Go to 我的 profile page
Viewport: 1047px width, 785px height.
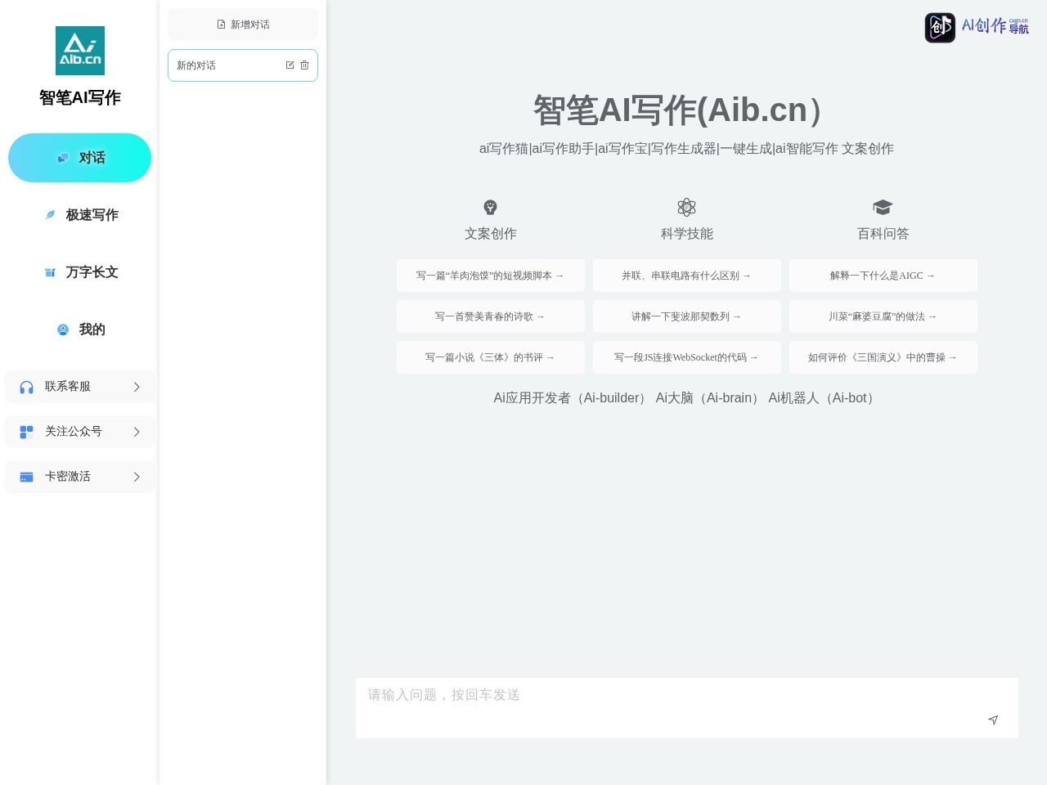[80, 330]
